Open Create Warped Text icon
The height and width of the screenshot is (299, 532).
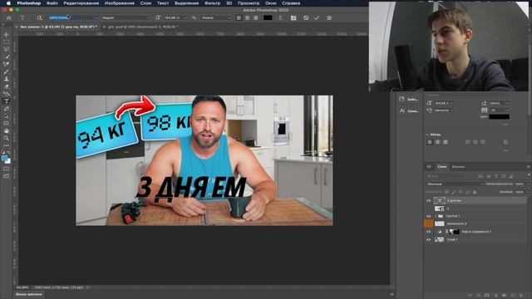coord(280,17)
